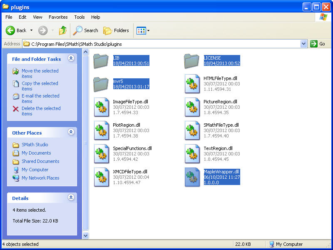Click the file list scroll down arrow
This screenshot has height=250, width=333.
pyautogui.click(x=86, y=235)
